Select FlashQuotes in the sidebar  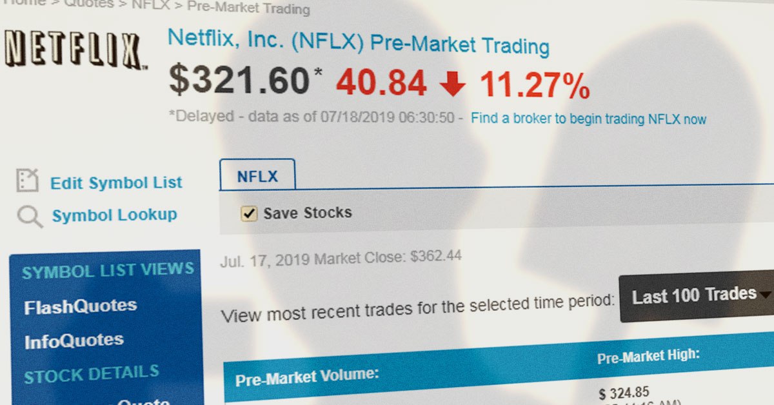tap(80, 306)
